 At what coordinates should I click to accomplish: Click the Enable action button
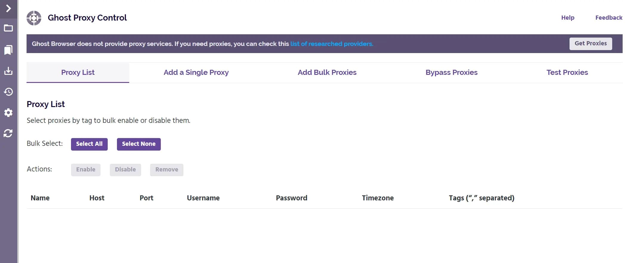[86, 170]
